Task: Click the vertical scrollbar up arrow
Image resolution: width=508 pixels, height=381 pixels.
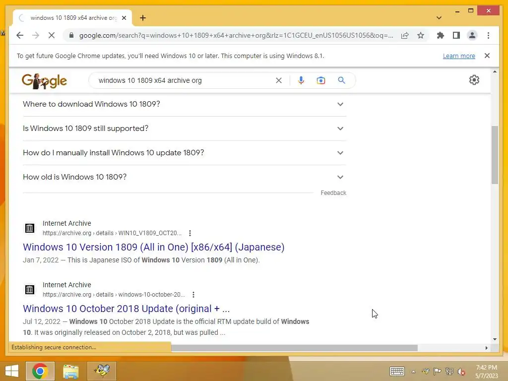Action: pos(495,71)
